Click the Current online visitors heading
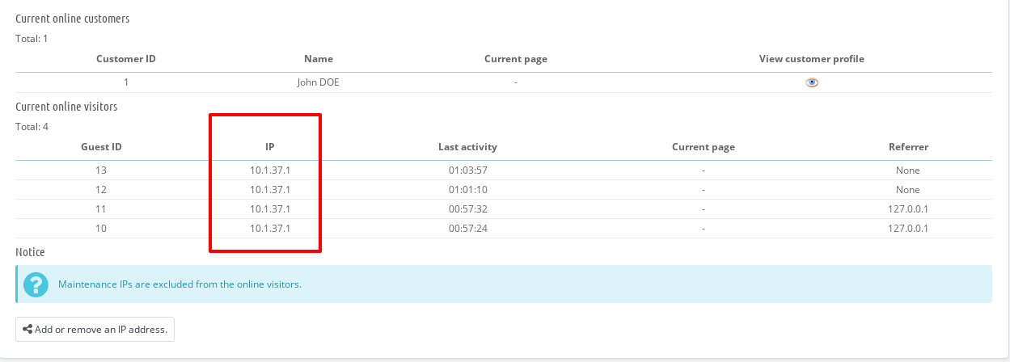1010x362 pixels. [66, 107]
